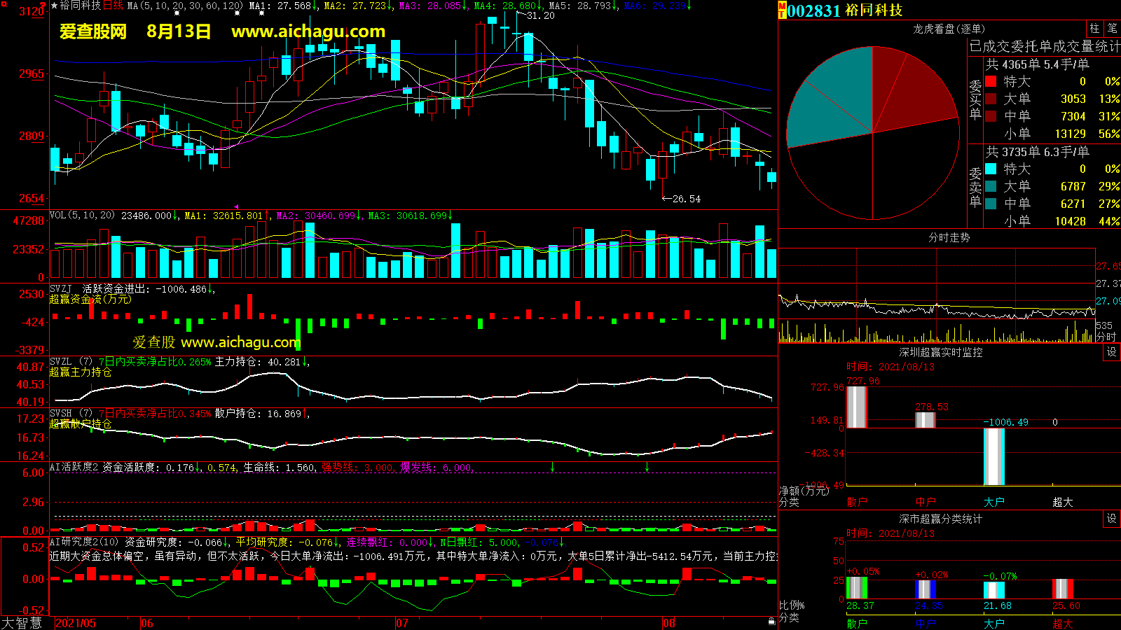Open 设 settings for 深市超赢分类统计

tap(1111, 519)
